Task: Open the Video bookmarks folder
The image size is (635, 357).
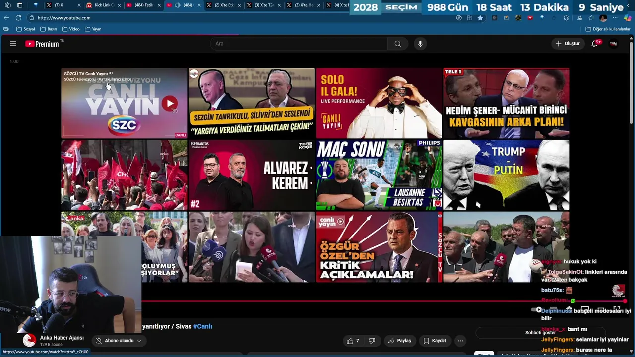Action: pos(71,29)
